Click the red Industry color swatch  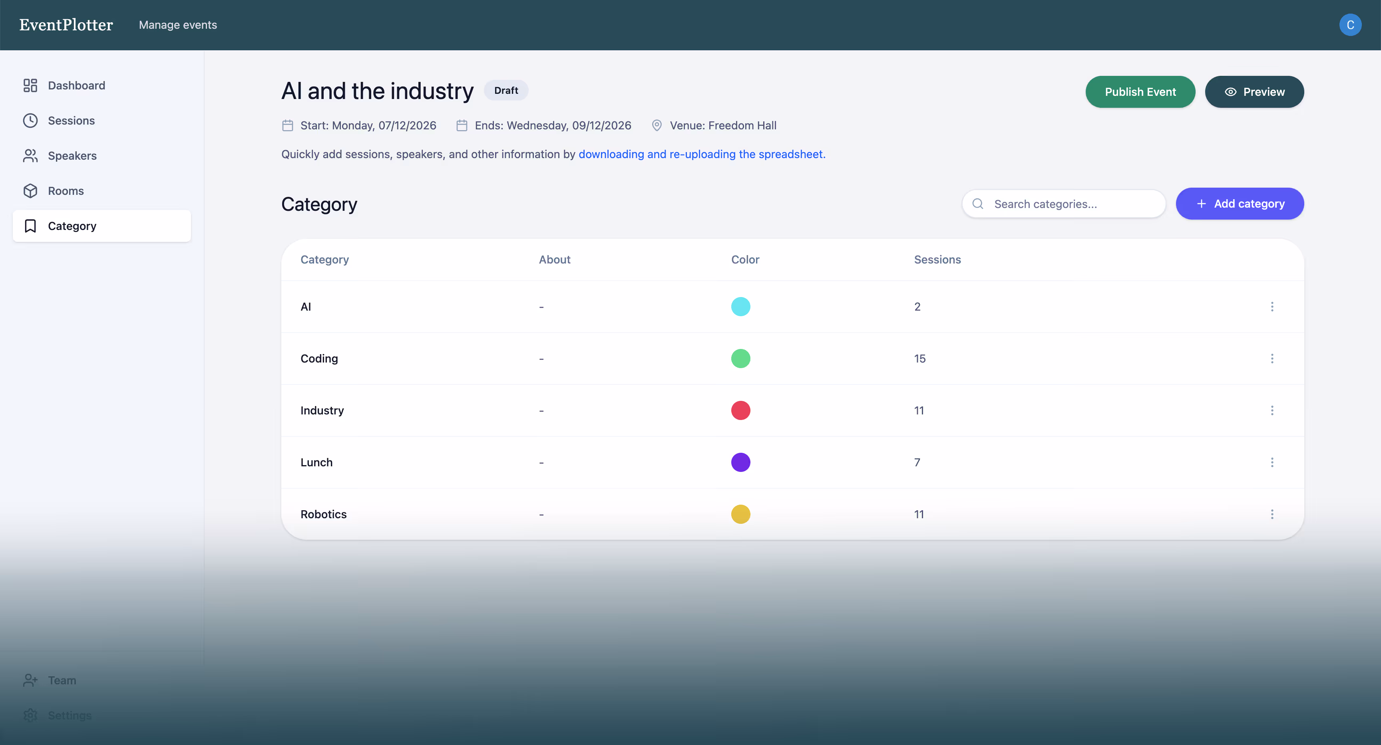(x=740, y=411)
